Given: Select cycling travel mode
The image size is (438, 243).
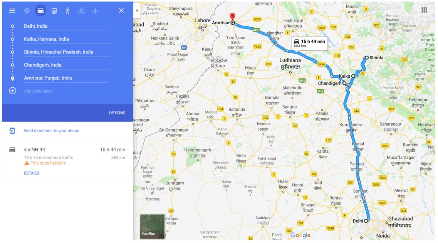Looking at the screenshot, I should [81, 11].
